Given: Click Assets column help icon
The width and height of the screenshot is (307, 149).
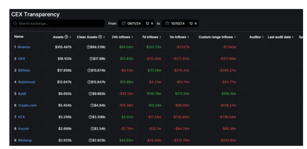Looking at the screenshot, I should tap(67, 37).
